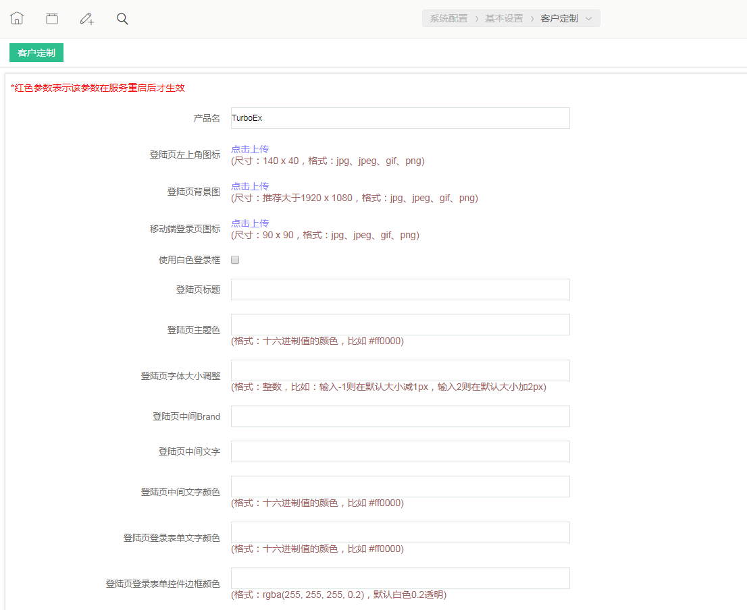Select 基本设置 in the breadcrumb
The image size is (747, 610).
(504, 19)
